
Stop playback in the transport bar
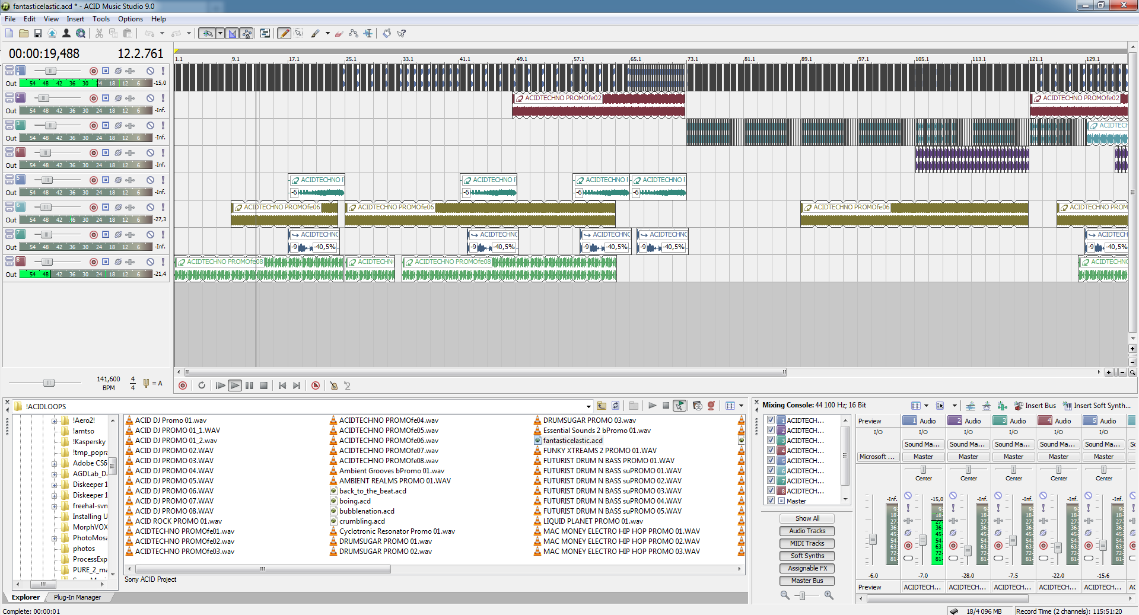click(x=264, y=385)
